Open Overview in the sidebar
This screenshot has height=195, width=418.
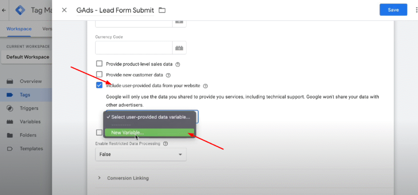coord(31,81)
